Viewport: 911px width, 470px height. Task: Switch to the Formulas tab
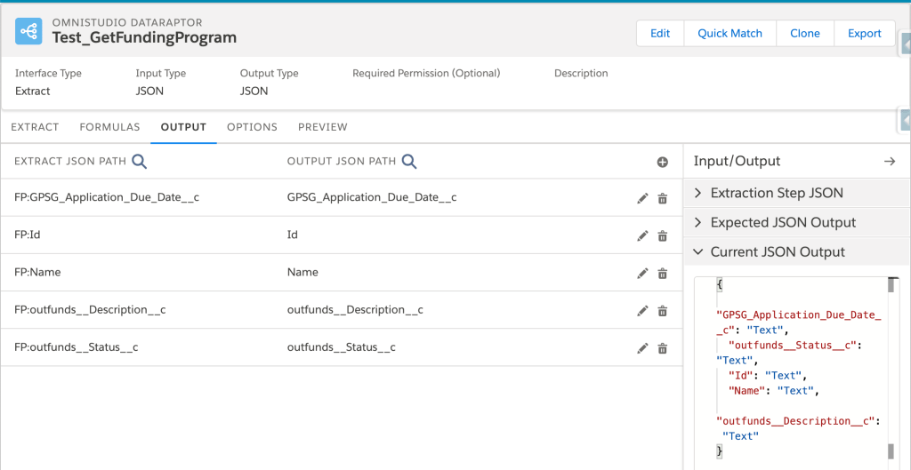[x=109, y=127]
